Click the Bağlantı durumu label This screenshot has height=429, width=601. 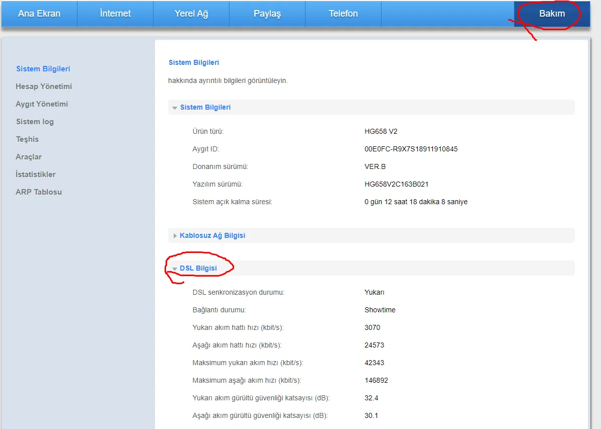coord(219,310)
